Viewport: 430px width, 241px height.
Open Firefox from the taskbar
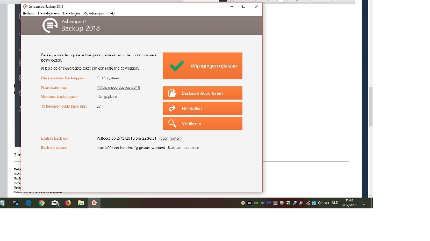(68, 203)
